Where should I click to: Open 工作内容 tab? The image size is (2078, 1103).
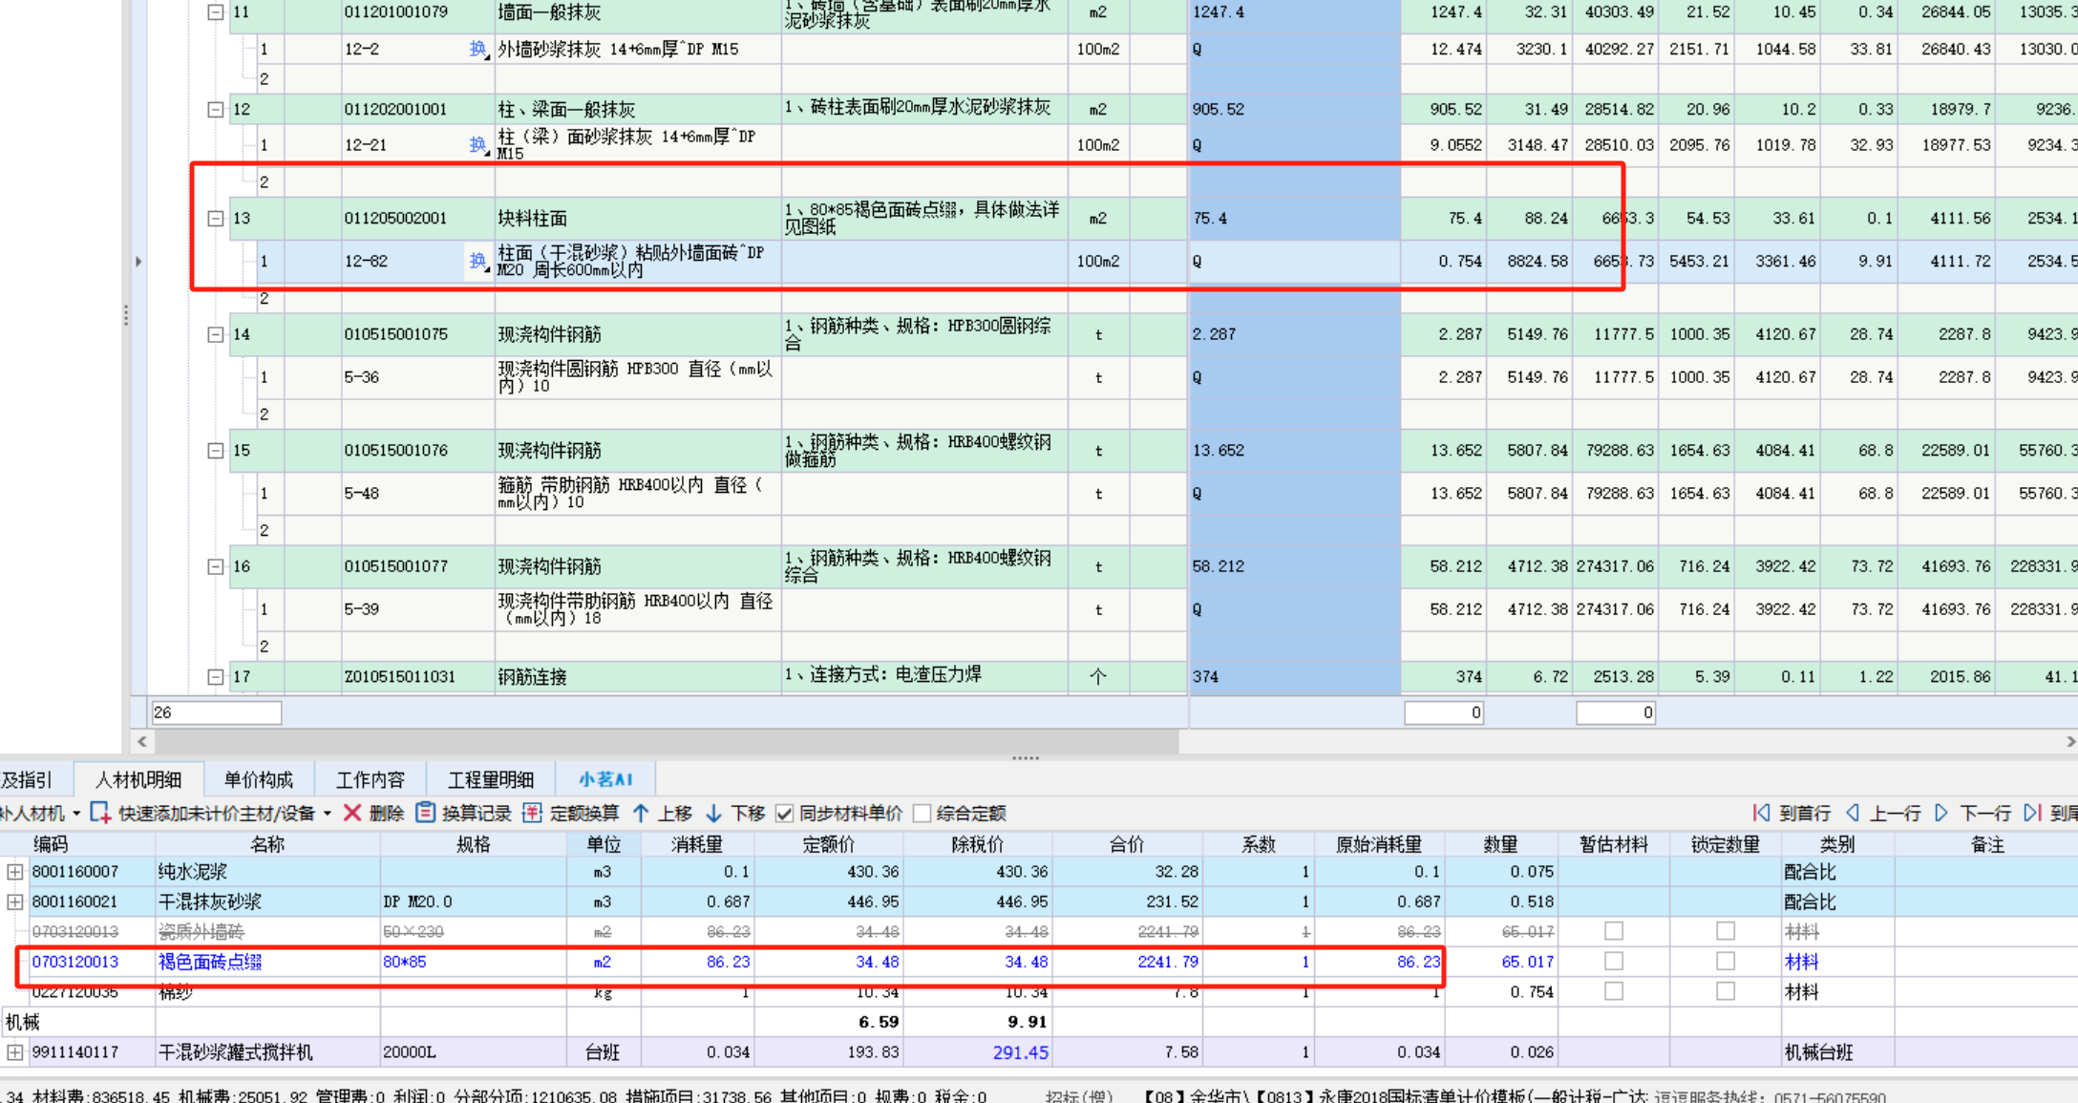(x=371, y=779)
